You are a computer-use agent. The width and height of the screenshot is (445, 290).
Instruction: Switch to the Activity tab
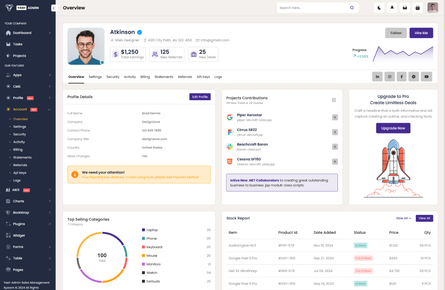click(130, 77)
